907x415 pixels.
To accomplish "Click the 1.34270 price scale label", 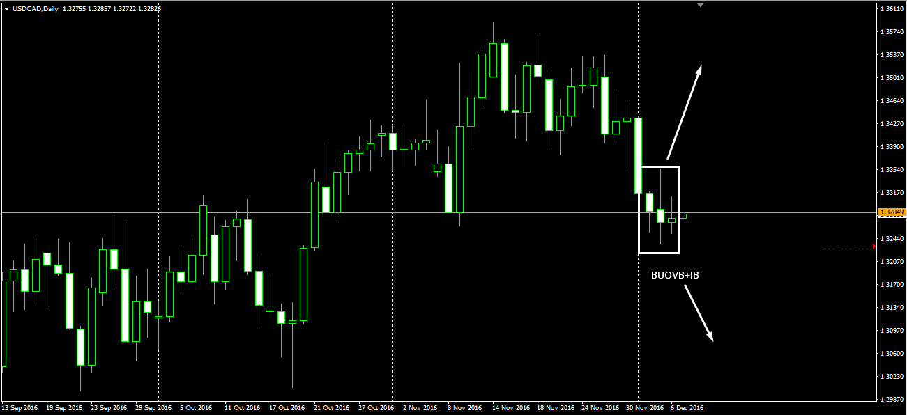I will coord(892,124).
